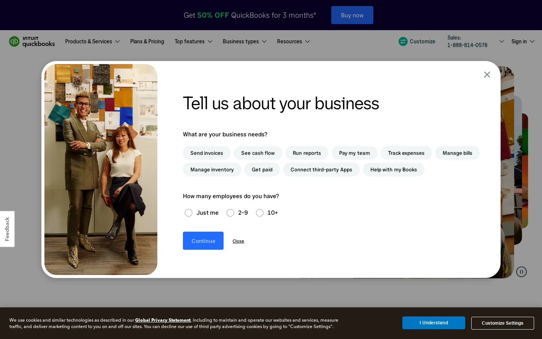Image resolution: width=542 pixels, height=339 pixels.
Task: Toggle the Run reports chip
Action: [307, 153]
